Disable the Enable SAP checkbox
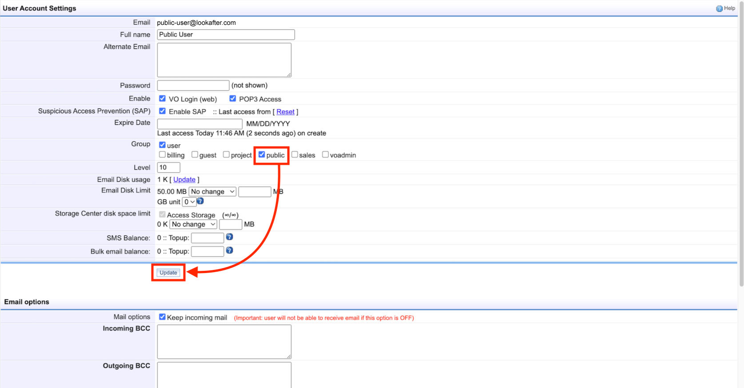 coord(162,111)
